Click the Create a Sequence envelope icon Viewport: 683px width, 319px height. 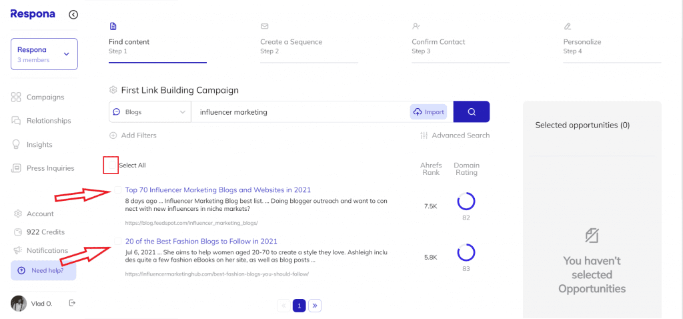point(264,27)
